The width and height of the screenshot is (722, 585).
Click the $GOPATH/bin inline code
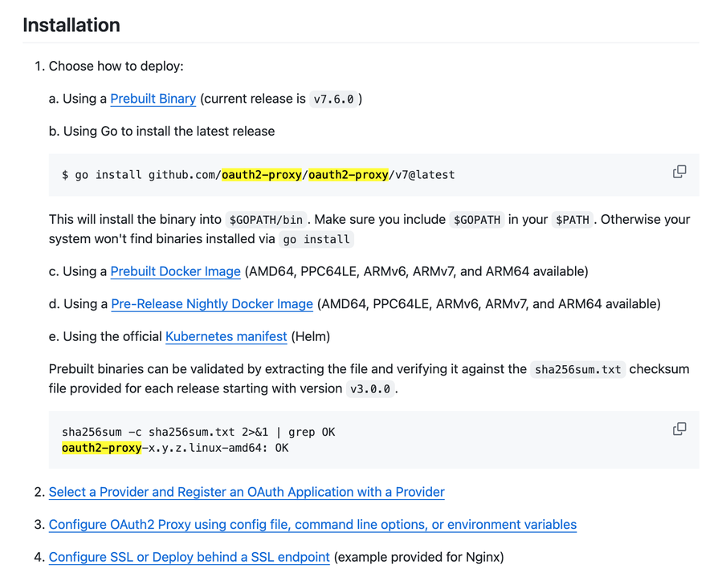[x=266, y=220]
